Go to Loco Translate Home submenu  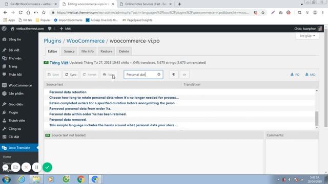click(7, 157)
